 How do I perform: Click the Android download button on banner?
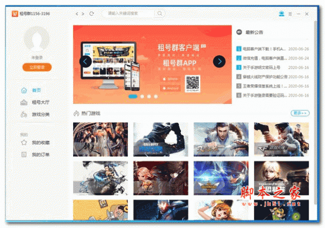click(171, 88)
